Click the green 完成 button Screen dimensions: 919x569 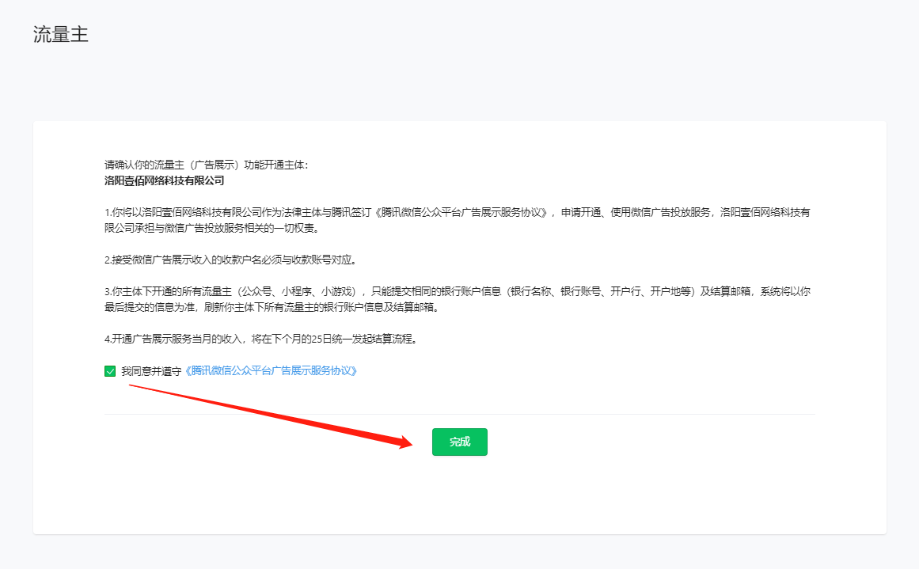point(459,442)
